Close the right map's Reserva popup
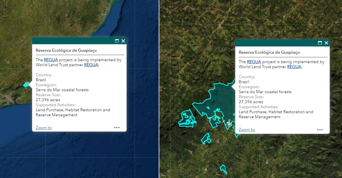The height and width of the screenshot is (178, 342). click(326, 43)
